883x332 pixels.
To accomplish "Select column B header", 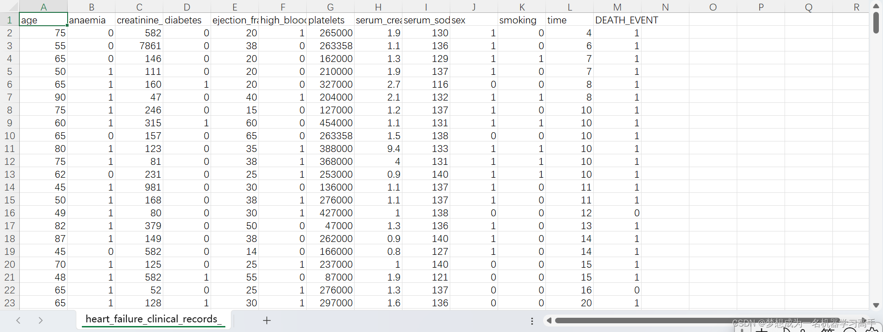I will pyautogui.click(x=92, y=7).
